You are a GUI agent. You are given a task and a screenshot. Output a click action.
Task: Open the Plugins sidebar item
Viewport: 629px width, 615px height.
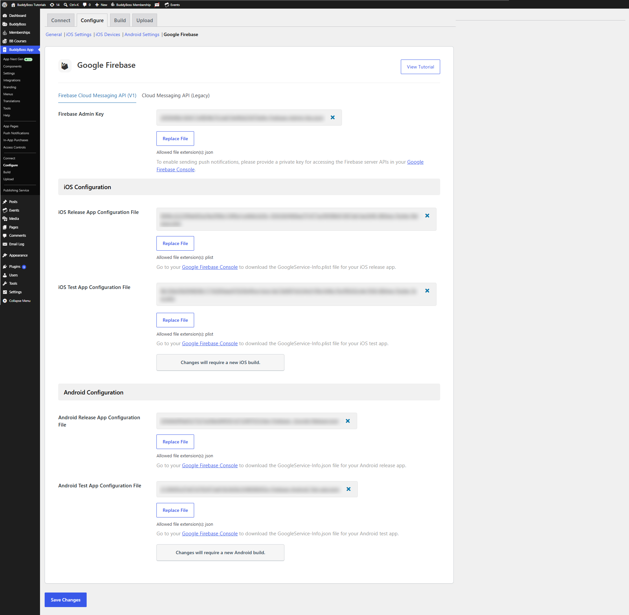pyautogui.click(x=15, y=266)
